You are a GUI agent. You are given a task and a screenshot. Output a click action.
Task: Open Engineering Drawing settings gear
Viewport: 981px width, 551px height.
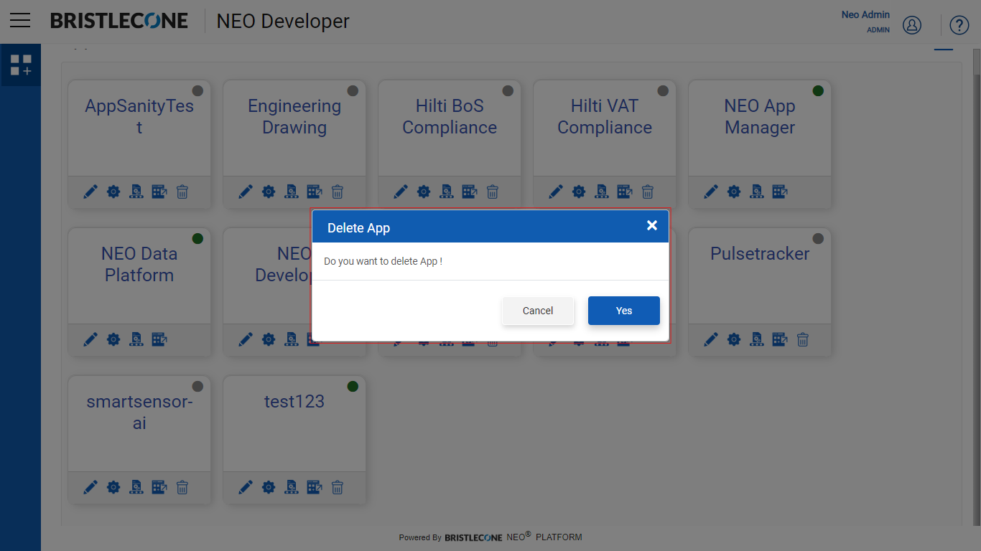[269, 192]
